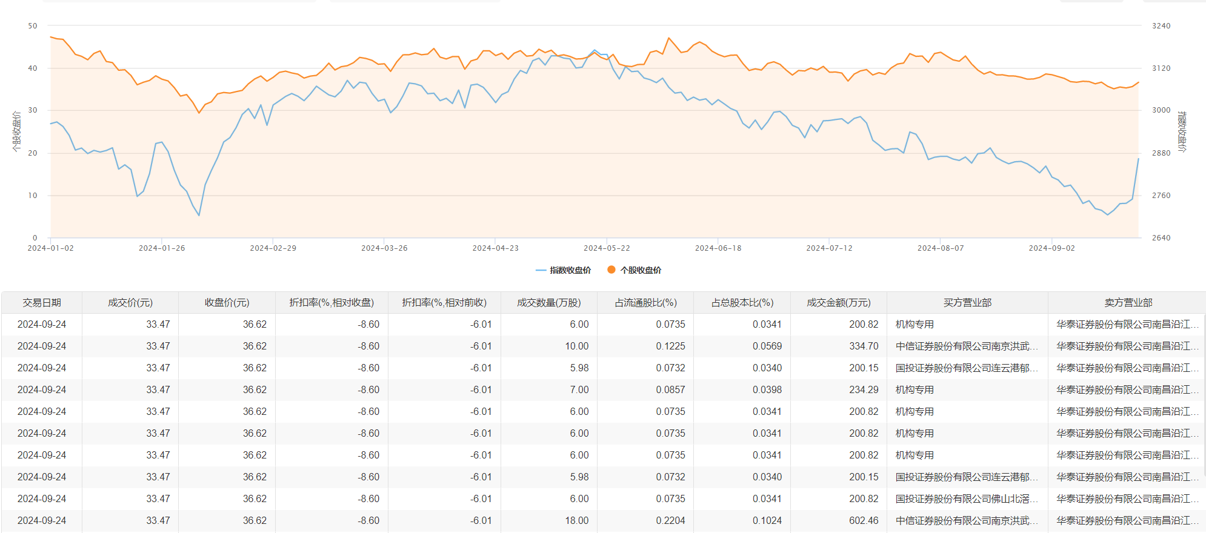Toggle the 指数收盘价 legend label
Viewport: 1206px width, 533px height.
(570, 270)
